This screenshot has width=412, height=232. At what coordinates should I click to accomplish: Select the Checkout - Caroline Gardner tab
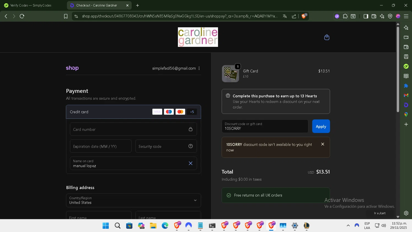pos(97,5)
